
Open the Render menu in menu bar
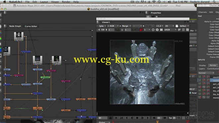click(66, 2)
